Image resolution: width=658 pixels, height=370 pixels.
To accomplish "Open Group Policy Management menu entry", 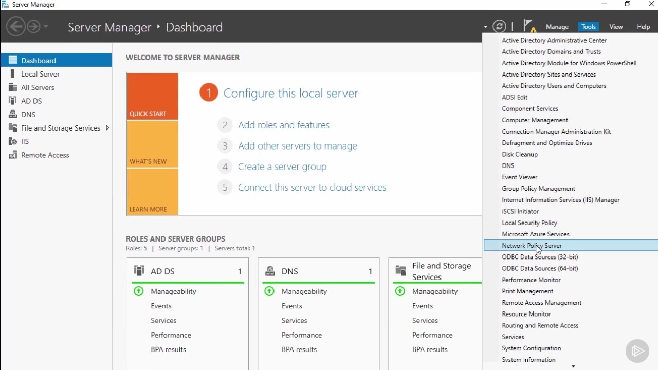I will [x=538, y=189].
